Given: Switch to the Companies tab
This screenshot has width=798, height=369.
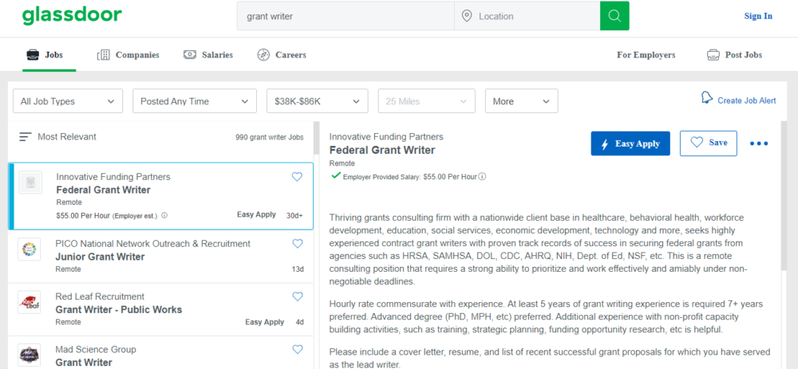Looking at the screenshot, I should click(x=128, y=55).
